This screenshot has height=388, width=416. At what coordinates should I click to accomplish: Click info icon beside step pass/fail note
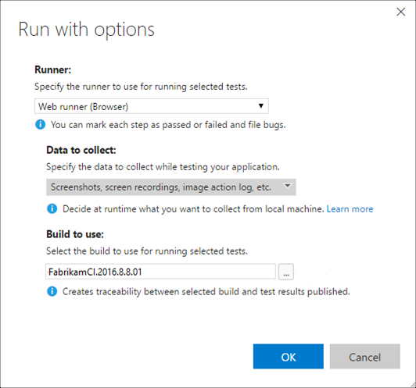pos(41,124)
